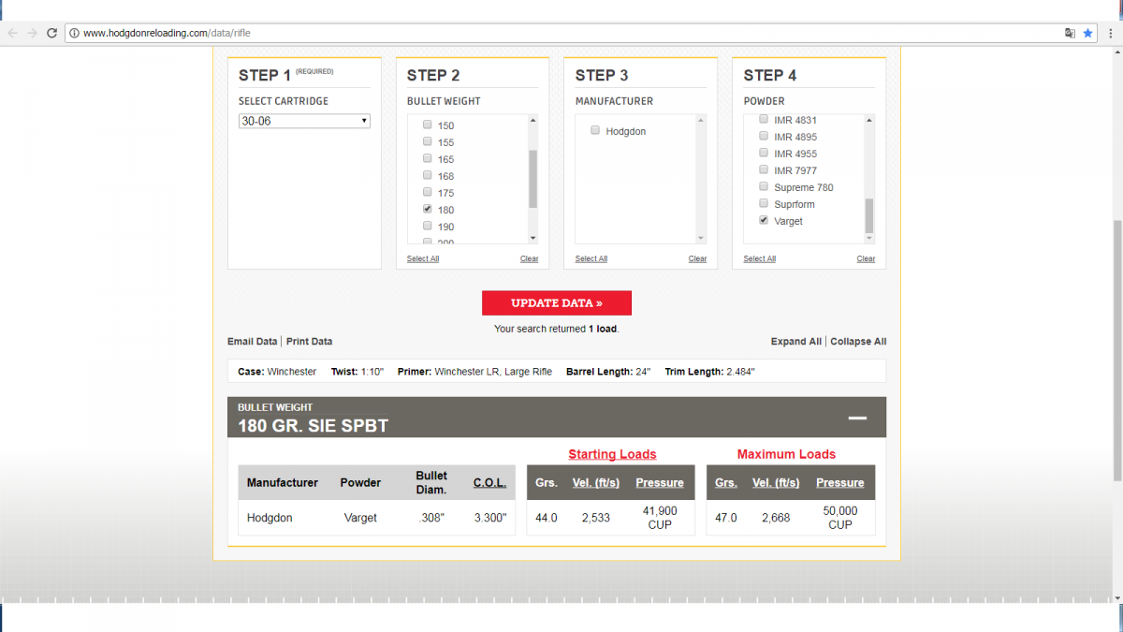The height and width of the screenshot is (632, 1123).
Task: Enable the 175 bullet weight checkbox
Action: click(x=428, y=192)
